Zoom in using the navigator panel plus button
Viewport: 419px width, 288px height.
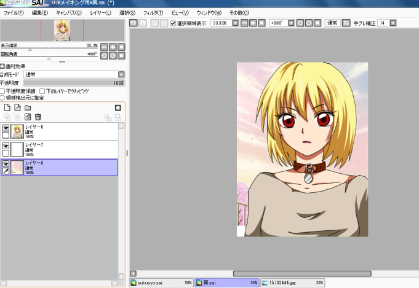coord(113,47)
